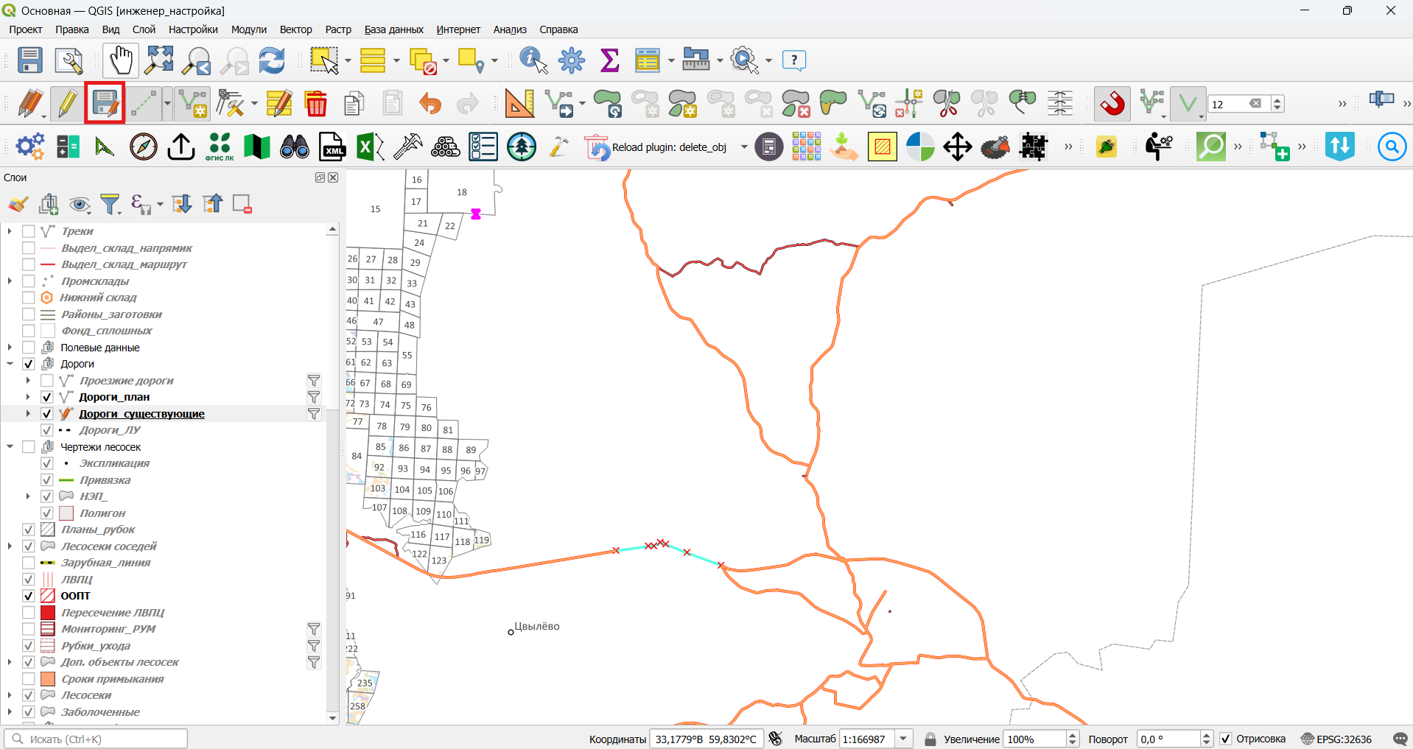Click Zoom Full extent icon
The width and height of the screenshot is (1413, 749).
pyautogui.click(x=158, y=60)
